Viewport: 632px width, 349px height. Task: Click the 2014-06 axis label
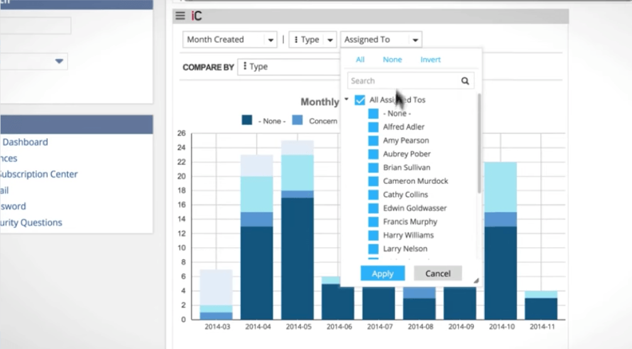(339, 327)
